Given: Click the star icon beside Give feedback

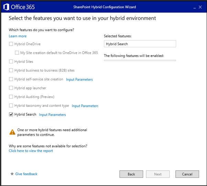Looking at the screenshot, I should pos(12,174).
